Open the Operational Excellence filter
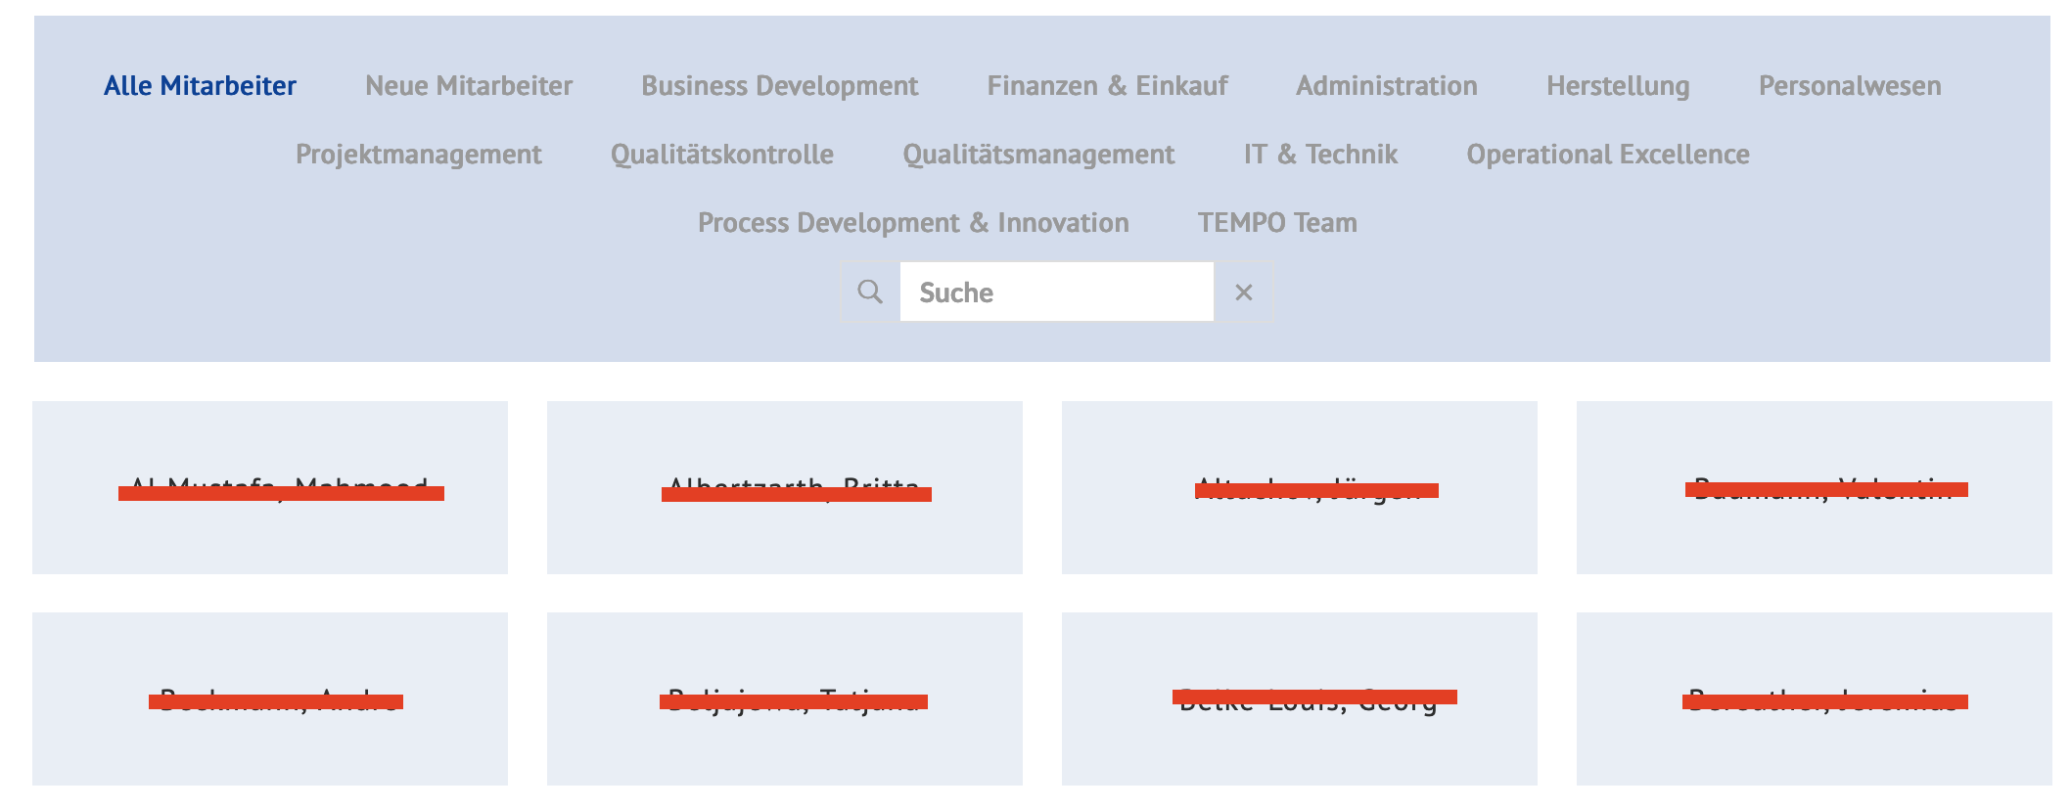The width and height of the screenshot is (2071, 810). coord(1608,155)
